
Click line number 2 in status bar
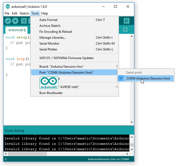coord(6,159)
